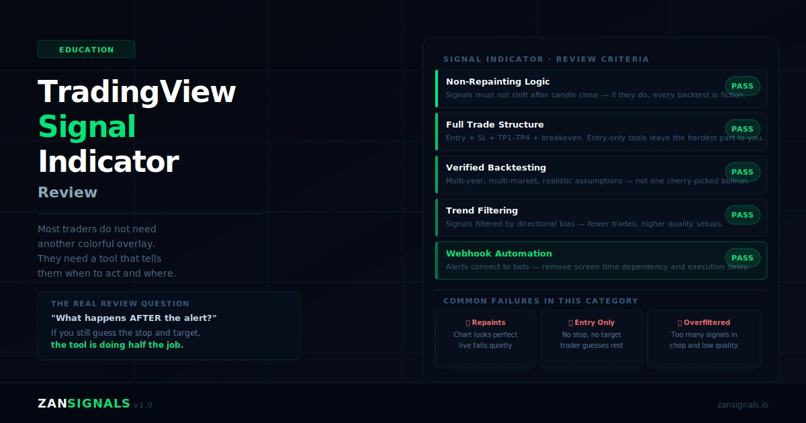The height and width of the screenshot is (423, 806).
Task: Click the Review subtitle
Action: (67, 193)
